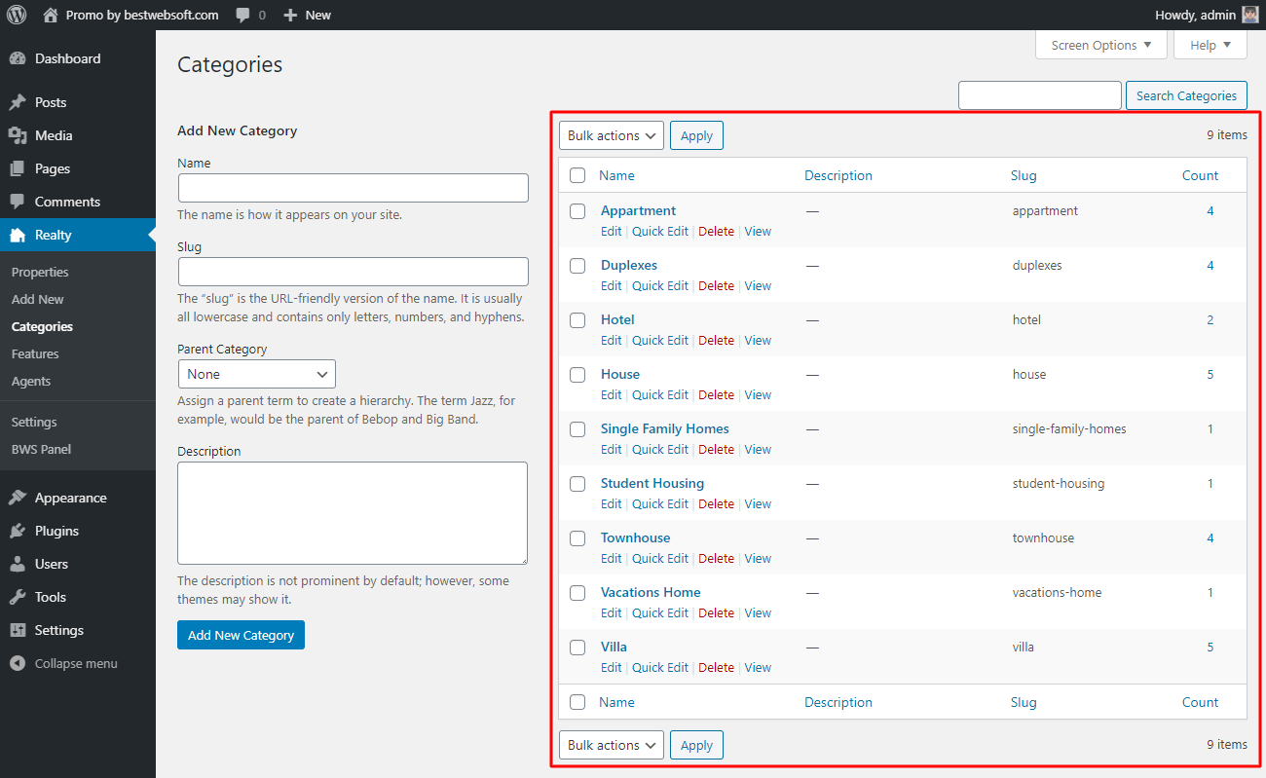Viewport: 1266px width, 778px height.
Task: Open Properties in Realty submenu
Action: (40, 272)
